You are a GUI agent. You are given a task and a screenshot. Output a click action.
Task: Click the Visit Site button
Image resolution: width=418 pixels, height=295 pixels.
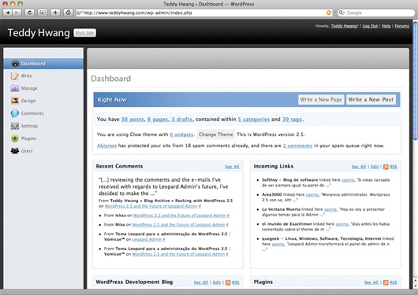[84, 33]
